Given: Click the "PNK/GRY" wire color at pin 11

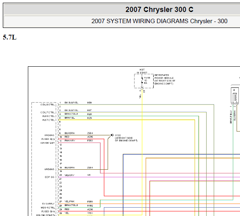Looking at the screenshot, I should click(x=70, y=141).
